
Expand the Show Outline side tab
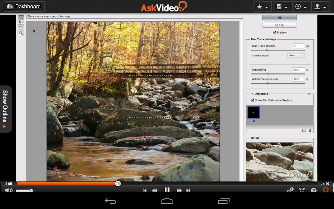[6, 109]
